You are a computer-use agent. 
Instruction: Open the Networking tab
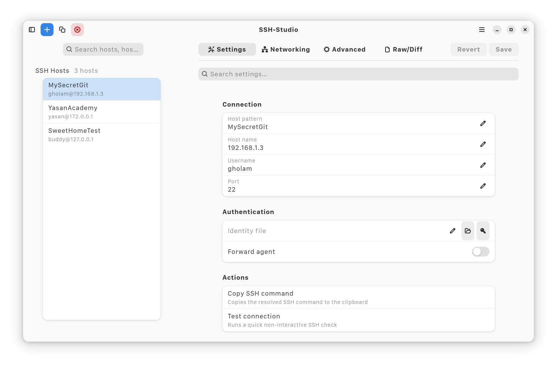click(x=286, y=49)
